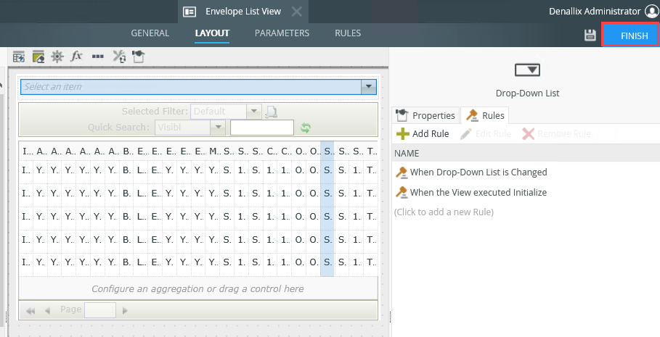The width and height of the screenshot is (660, 337).
Task: Switch to the GENERAL tab
Action: coord(150,33)
